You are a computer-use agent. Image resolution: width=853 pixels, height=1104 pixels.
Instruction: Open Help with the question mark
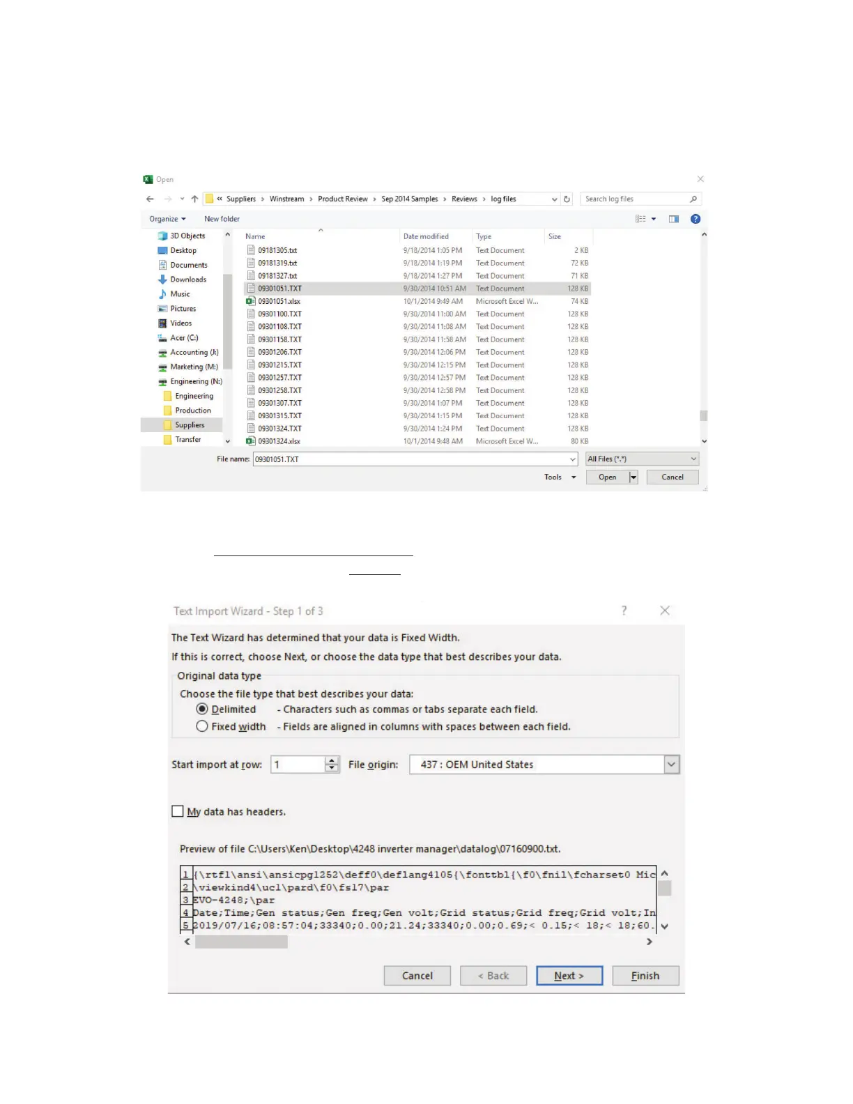[696, 219]
